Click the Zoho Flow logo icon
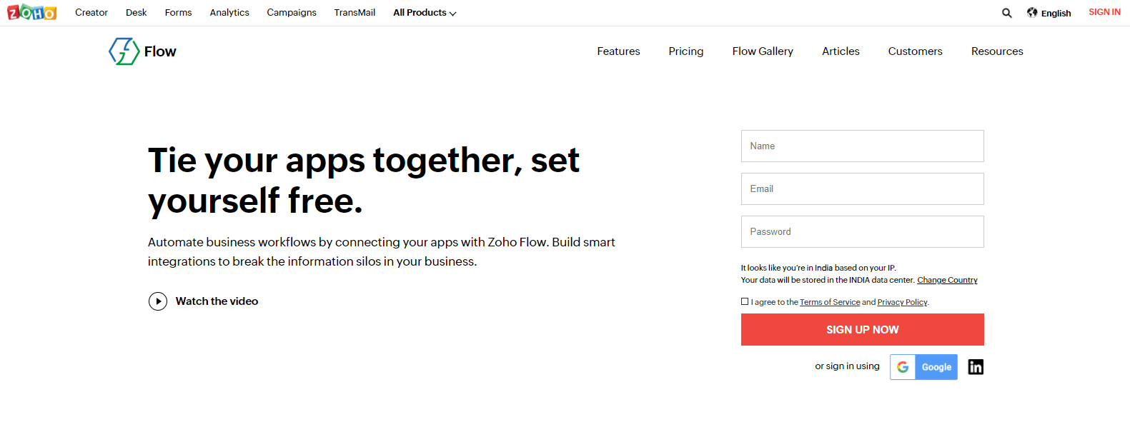 124,51
